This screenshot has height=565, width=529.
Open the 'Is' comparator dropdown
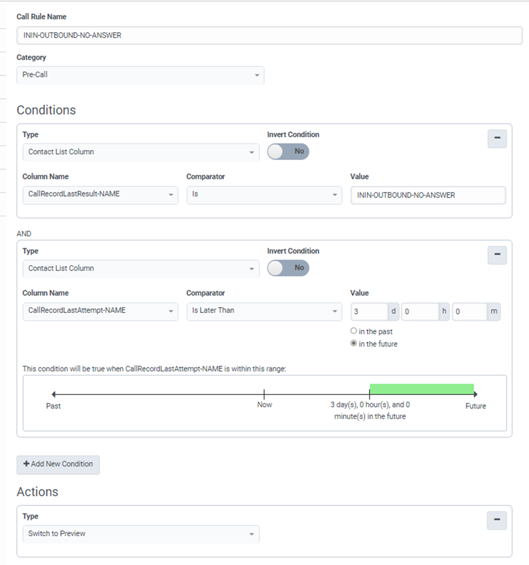pos(264,195)
